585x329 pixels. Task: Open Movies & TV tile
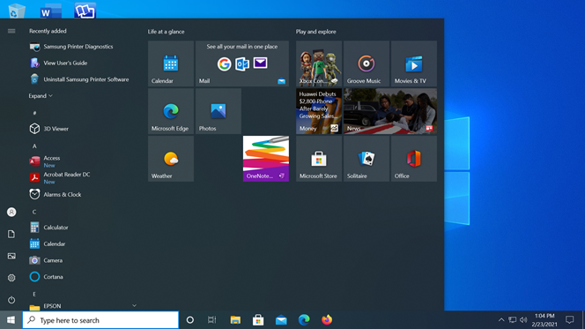(x=414, y=64)
